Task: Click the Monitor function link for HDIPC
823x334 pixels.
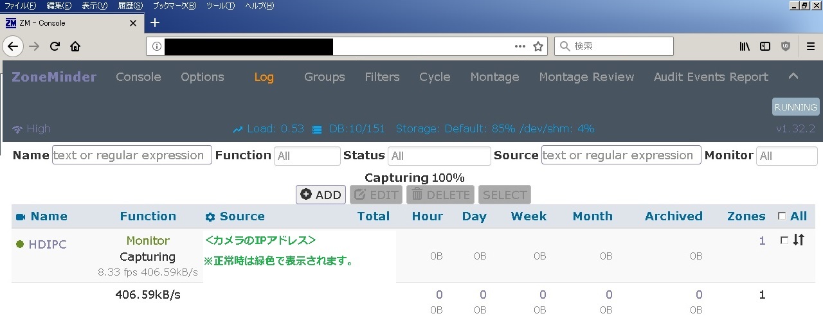Action: point(148,241)
